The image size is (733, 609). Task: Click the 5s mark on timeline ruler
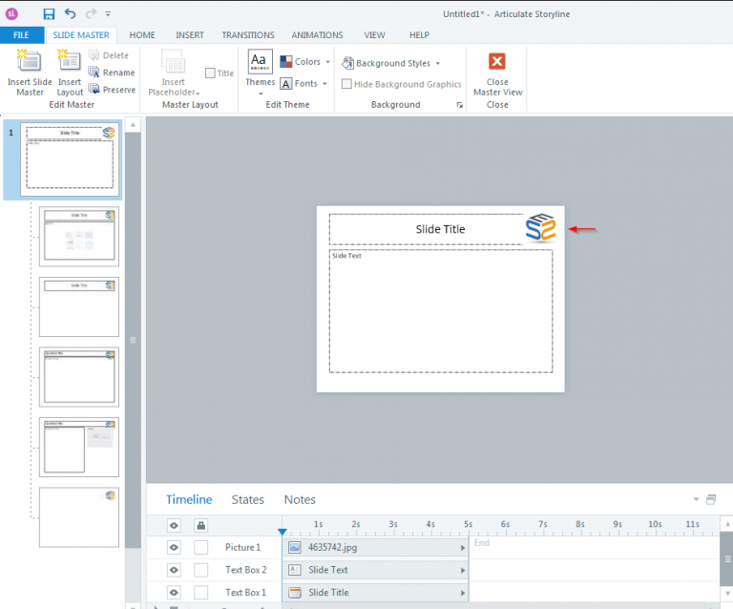(x=468, y=524)
